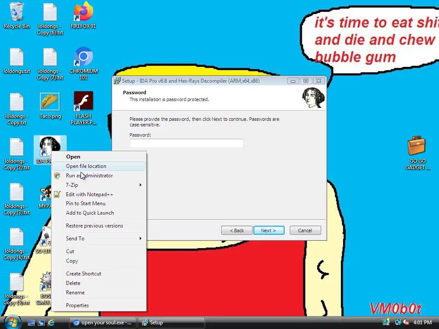The height and width of the screenshot is (329, 439).
Task: Select loldongs - Copy (4).txt icon
Action: 17,244
